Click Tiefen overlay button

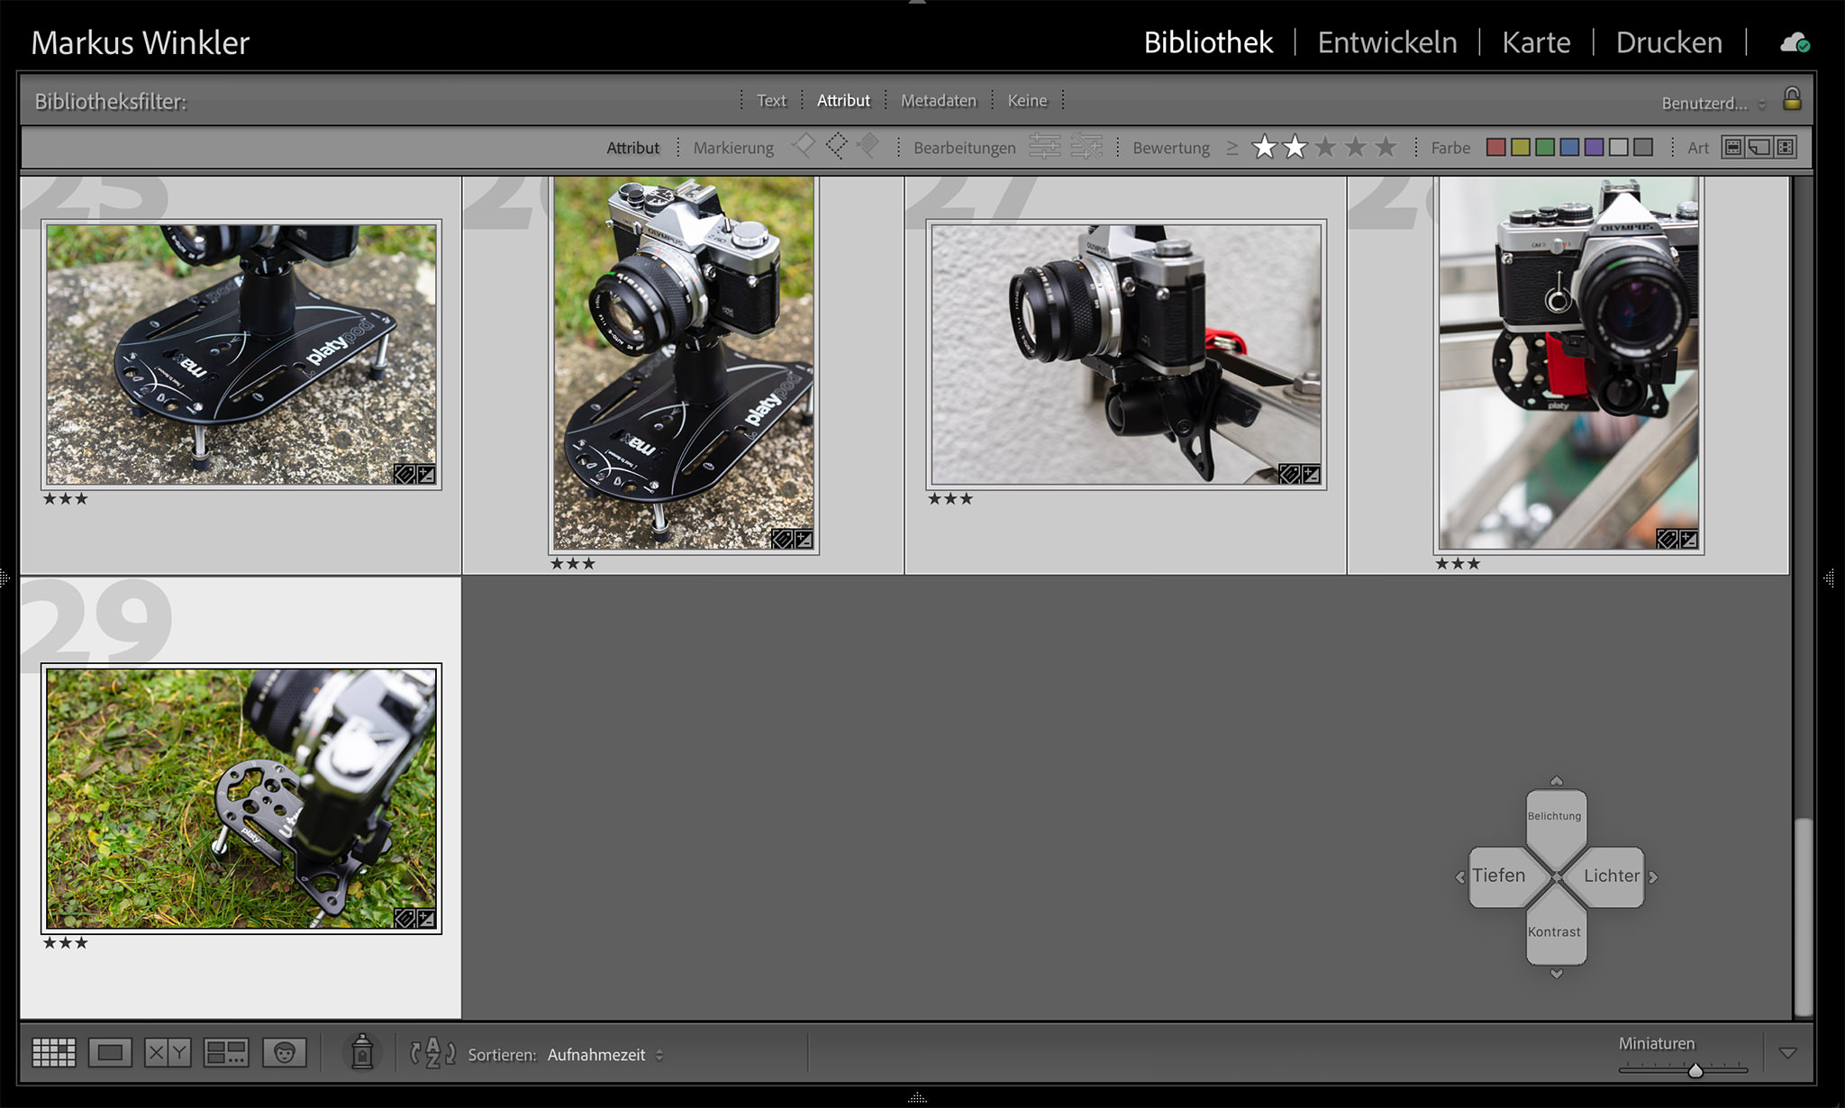pos(1504,876)
